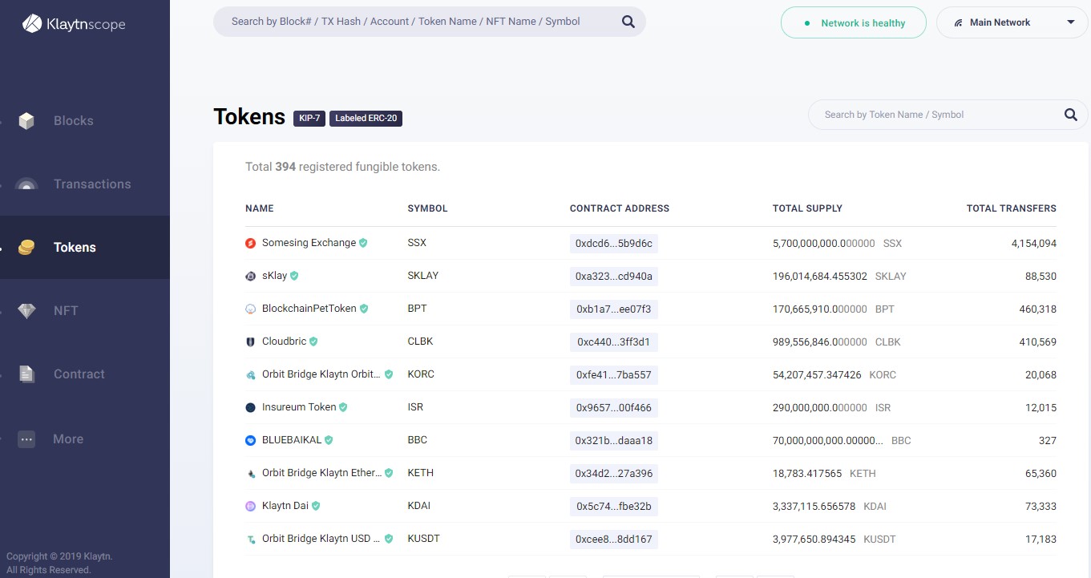Click the SSX symbol cell
The height and width of the screenshot is (578, 1091).
[x=417, y=243]
